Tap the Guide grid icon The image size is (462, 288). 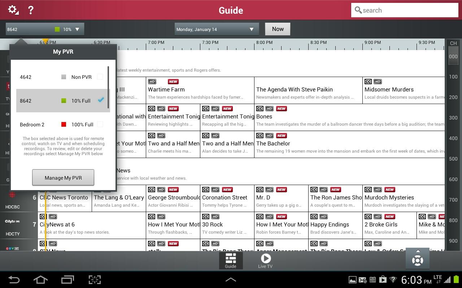point(231,261)
